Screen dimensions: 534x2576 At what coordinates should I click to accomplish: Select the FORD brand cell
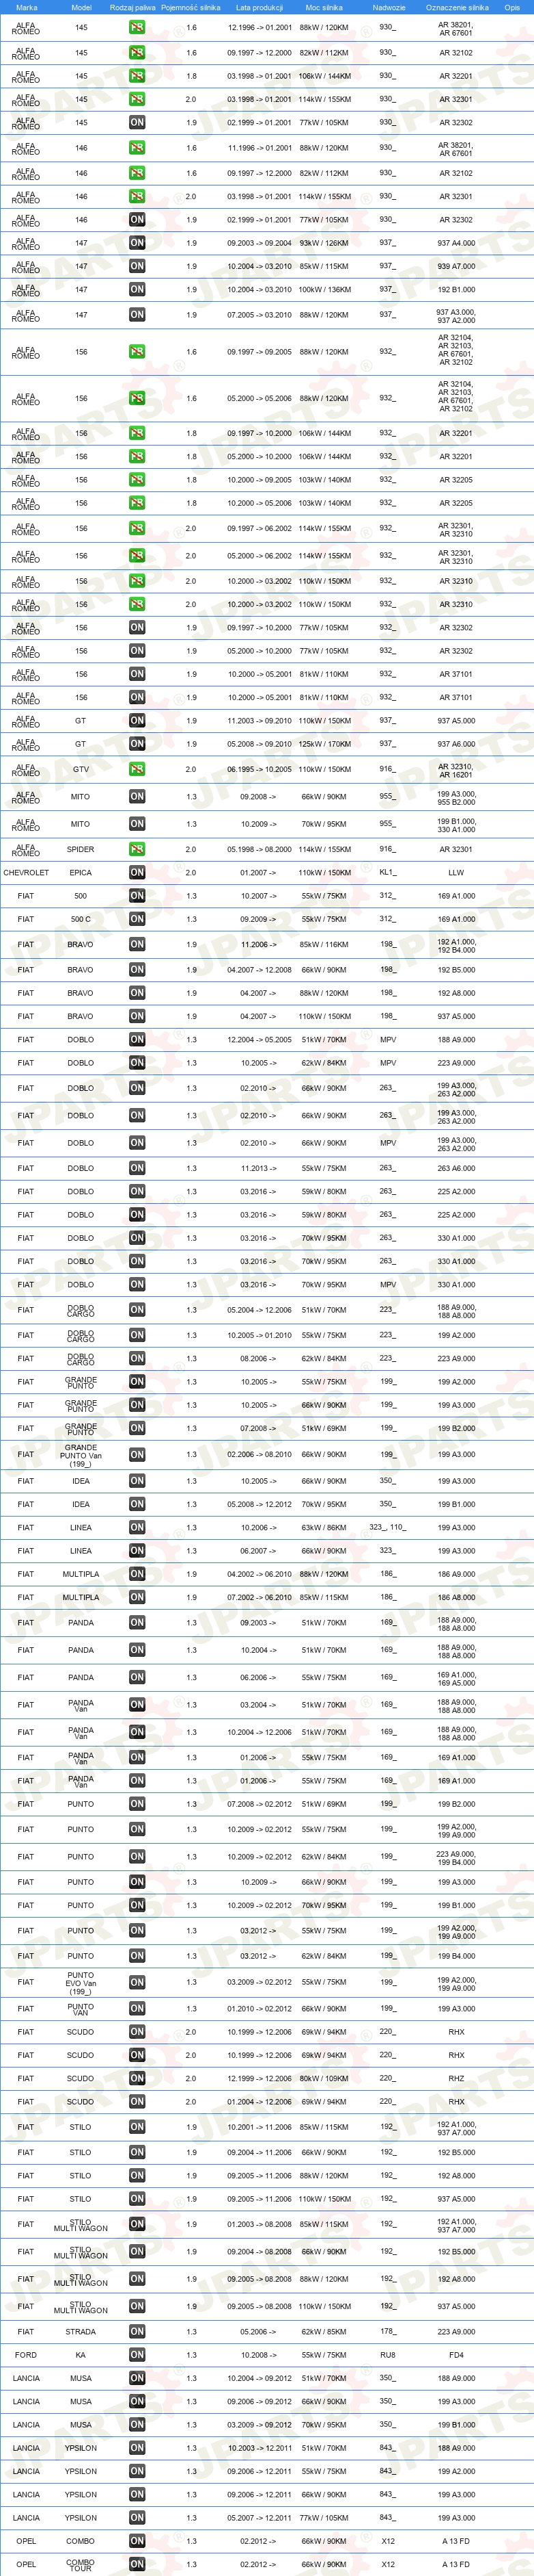pos(26,2355)
